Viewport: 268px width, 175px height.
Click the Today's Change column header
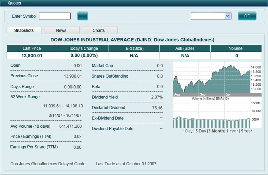point(83,48)
